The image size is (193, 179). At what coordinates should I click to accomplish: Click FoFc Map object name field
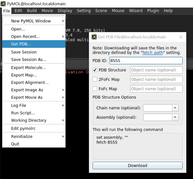coord(156,89)
